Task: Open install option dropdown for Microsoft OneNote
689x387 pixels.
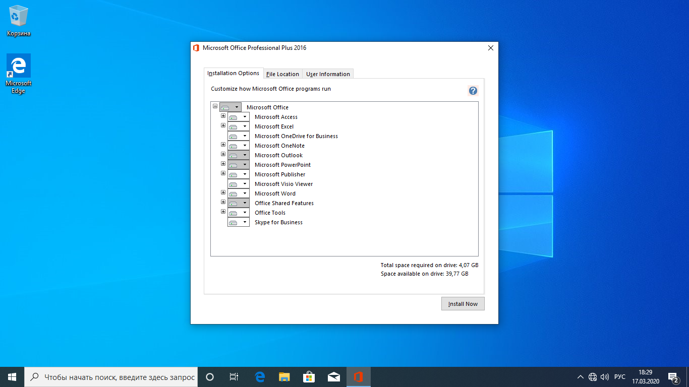Action: tap(239, 146)
